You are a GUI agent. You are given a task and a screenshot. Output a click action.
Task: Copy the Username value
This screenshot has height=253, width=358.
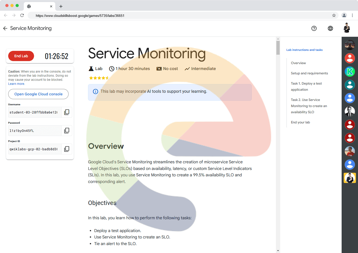point(67,112)
